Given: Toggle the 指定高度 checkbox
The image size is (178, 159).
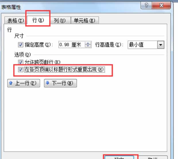Looking at the screenshot, I should [x=21, y=45].
